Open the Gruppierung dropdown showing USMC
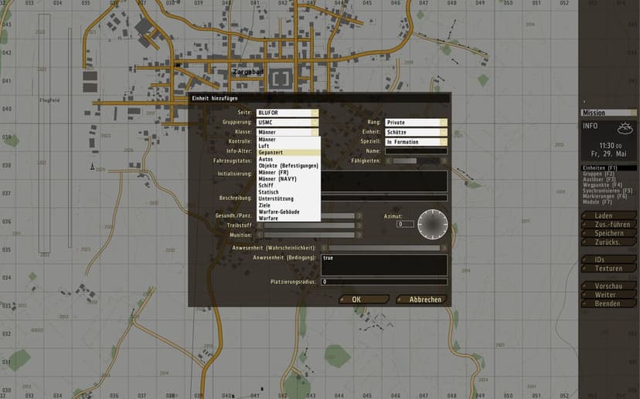This screenshot has width=640, height=399. (x=288, y=123)
